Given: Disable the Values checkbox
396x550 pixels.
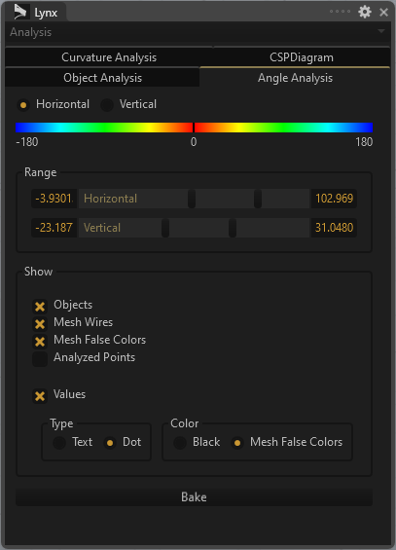Looking at the screenshot, I should (40, 396).
